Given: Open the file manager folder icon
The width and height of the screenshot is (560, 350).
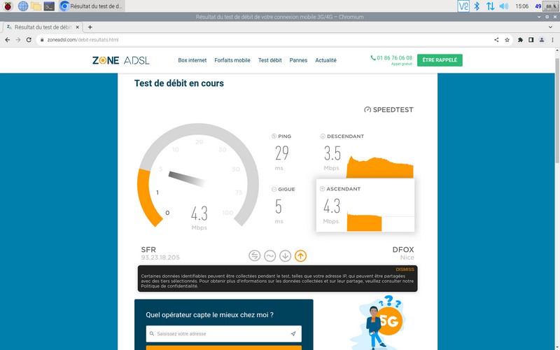Looking at the screenshot, I should tap(36, 6).
